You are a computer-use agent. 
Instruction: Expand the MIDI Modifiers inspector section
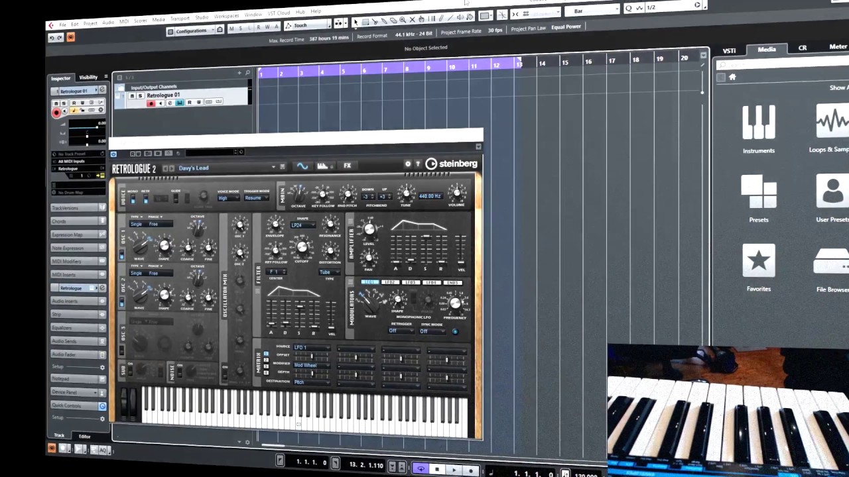point(78,261)
